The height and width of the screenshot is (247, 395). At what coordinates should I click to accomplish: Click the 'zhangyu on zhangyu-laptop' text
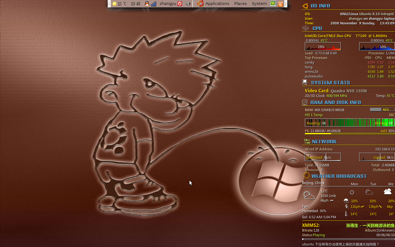pyautogui.click(x=372, y=19)
